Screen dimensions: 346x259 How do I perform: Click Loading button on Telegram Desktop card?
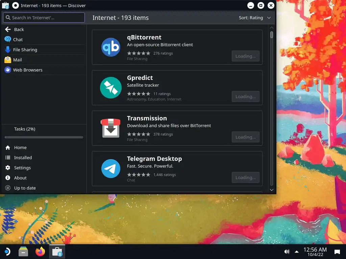246,177
